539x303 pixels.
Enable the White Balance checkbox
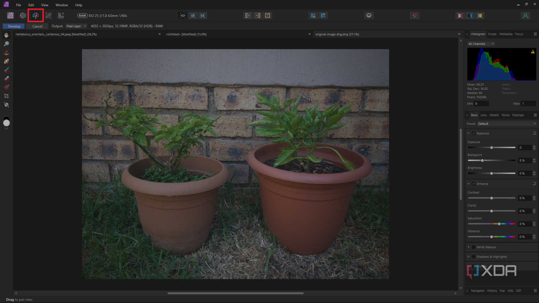pyautogui.click(x=474, y=247)
